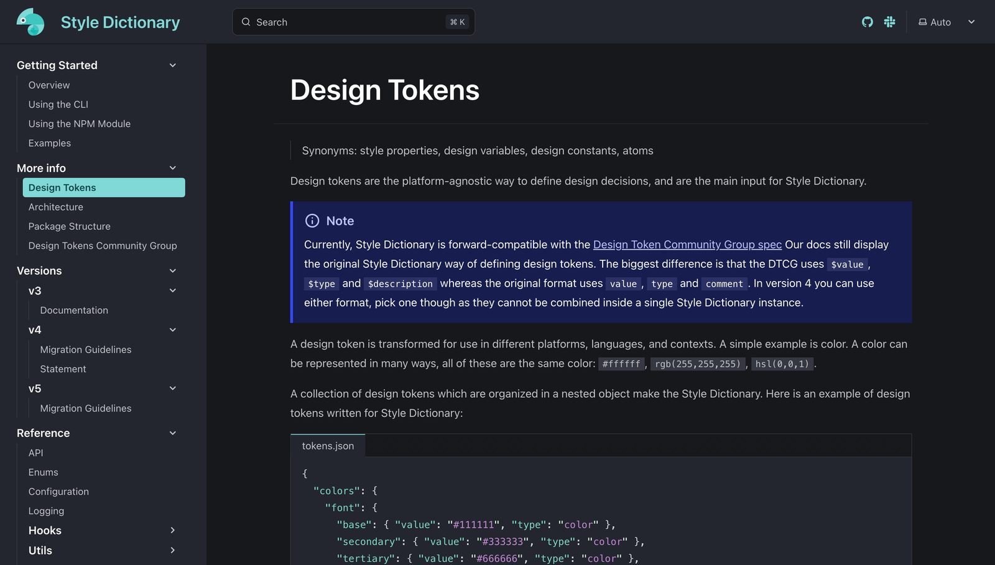995x565 pixels.
Task: Open the Slack community icon
Action: click(x=889, y=22)
